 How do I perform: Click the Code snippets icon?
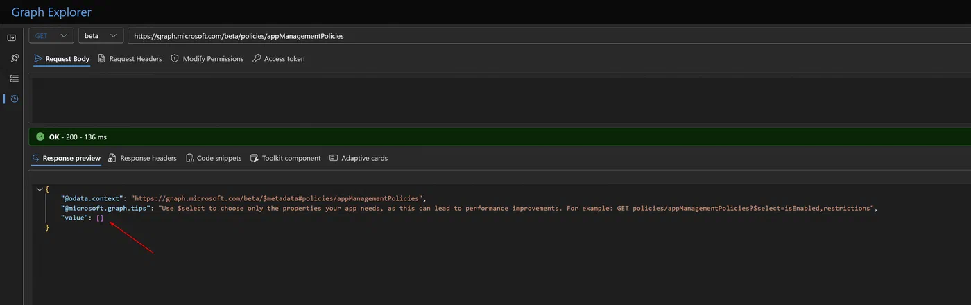[x=190, y=158]
